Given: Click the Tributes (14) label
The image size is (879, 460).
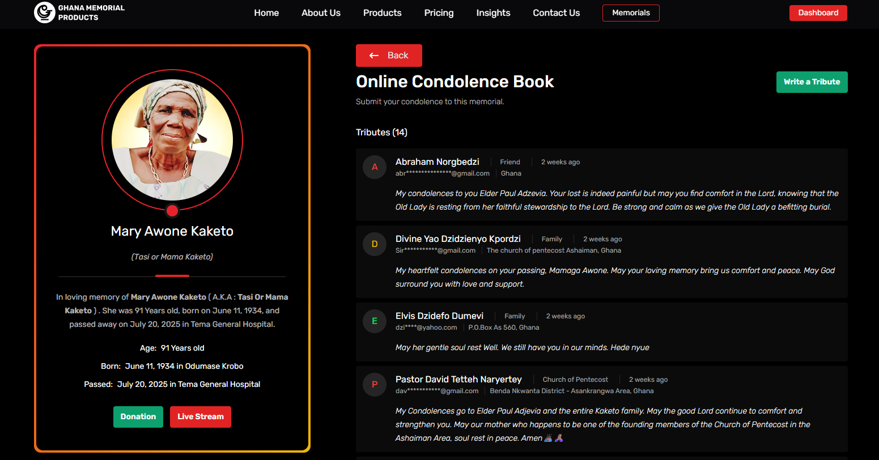Looking at the screenshot, I should tap(381, 132).
